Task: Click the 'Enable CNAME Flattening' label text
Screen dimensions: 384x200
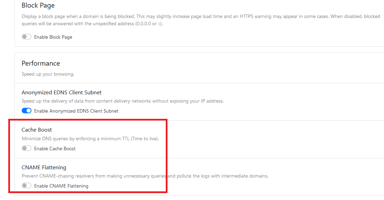Action: click(x=61, y=186)
